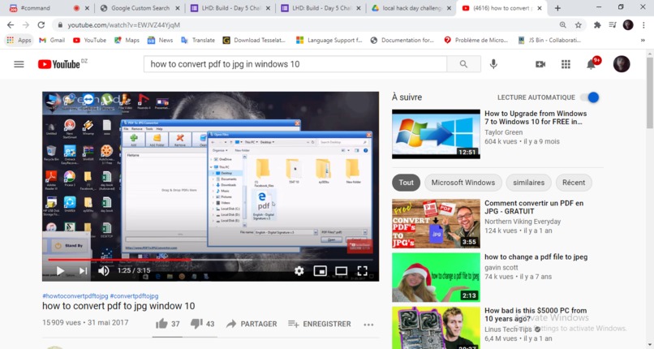This screenshot has width=654, height=349.
Task: Open the media control icon in Chrome toolbar
Action: tap(613, 25)
